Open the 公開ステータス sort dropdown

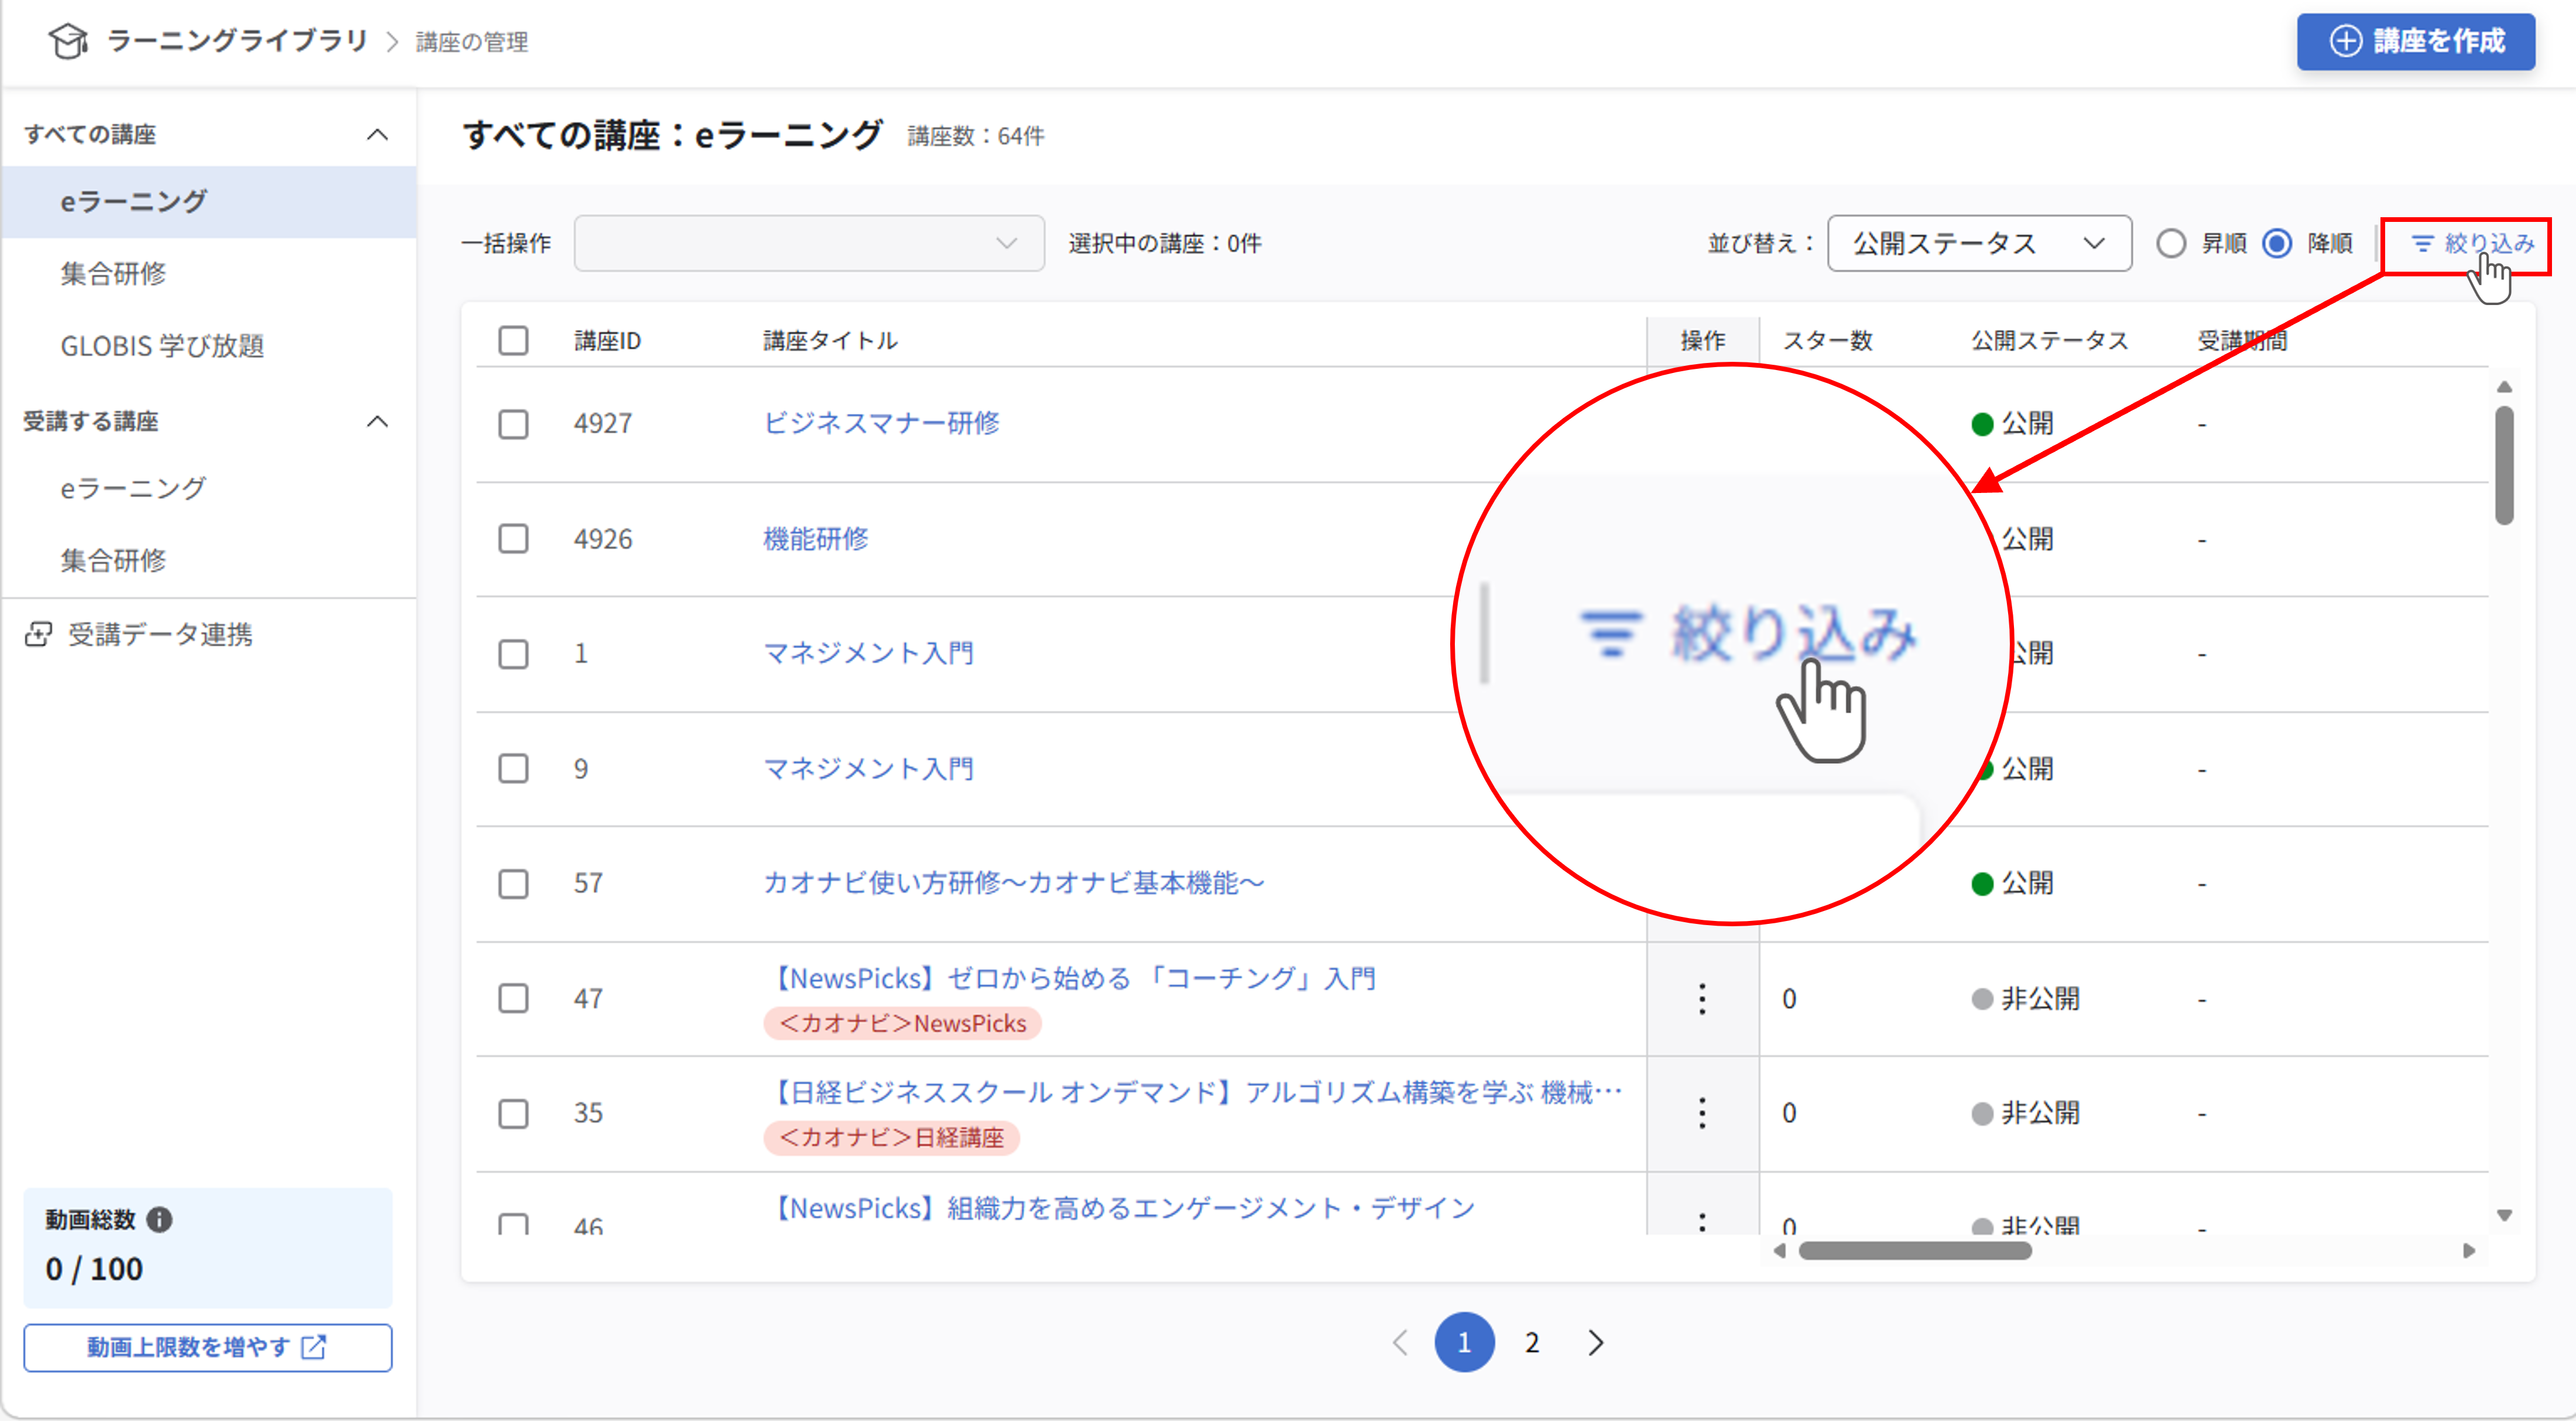click(x=1979, y=243)
